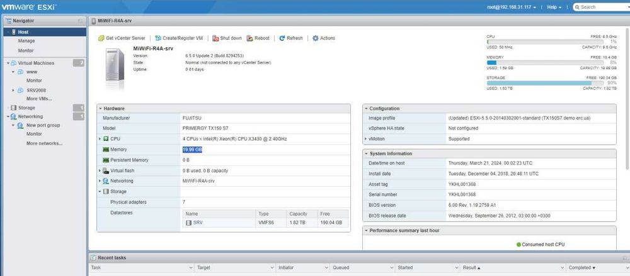This screenshot has height=276, width=630.
Task: Click the www virtual machine icon
Action: pyautogui.click(x=21, y=72)
